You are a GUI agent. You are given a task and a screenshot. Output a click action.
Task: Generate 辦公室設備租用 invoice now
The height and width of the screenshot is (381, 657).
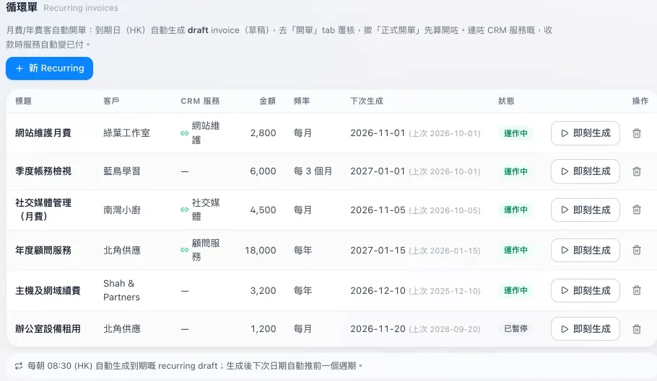coord(586,329)
